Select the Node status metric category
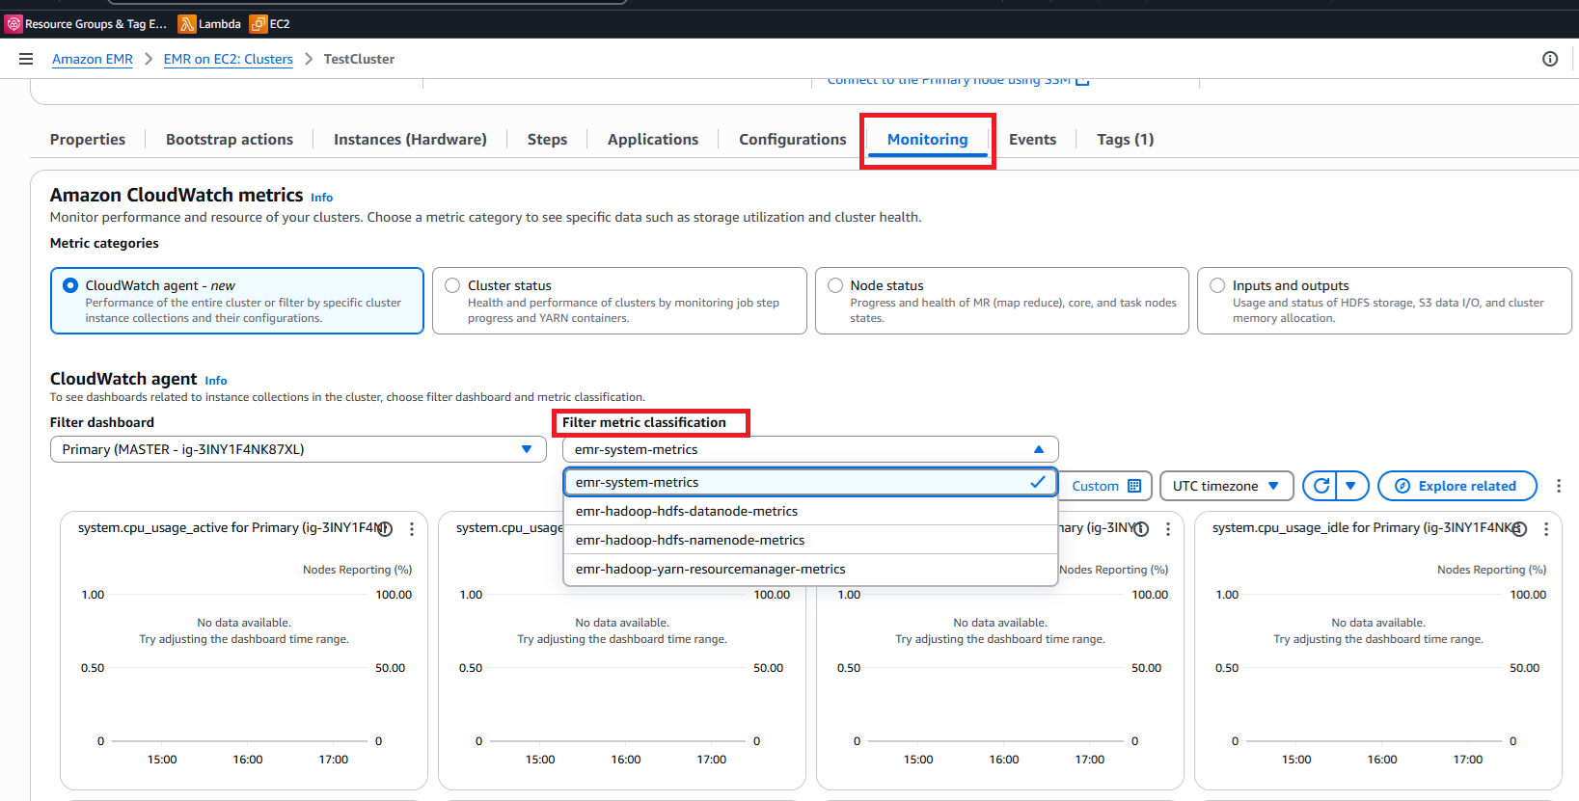 835,285
